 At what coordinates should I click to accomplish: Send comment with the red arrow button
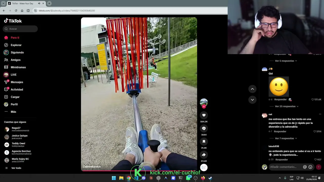(x=318, y=167)
